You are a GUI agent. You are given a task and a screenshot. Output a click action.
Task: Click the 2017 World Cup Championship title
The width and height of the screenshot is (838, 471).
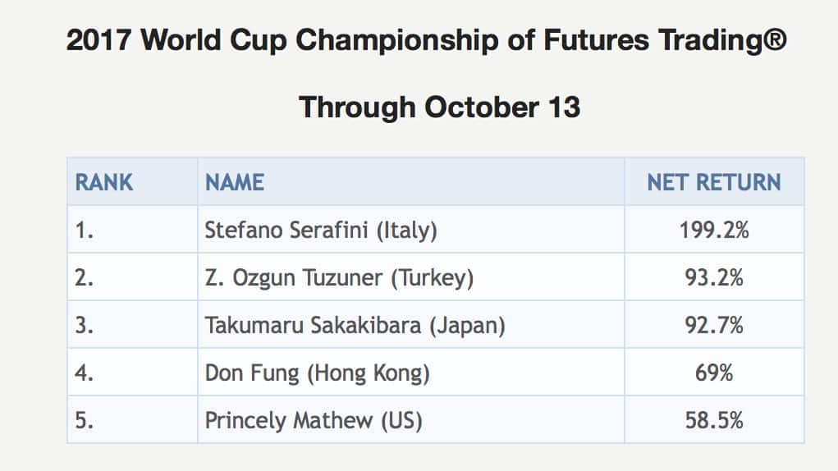pos(427,41)
